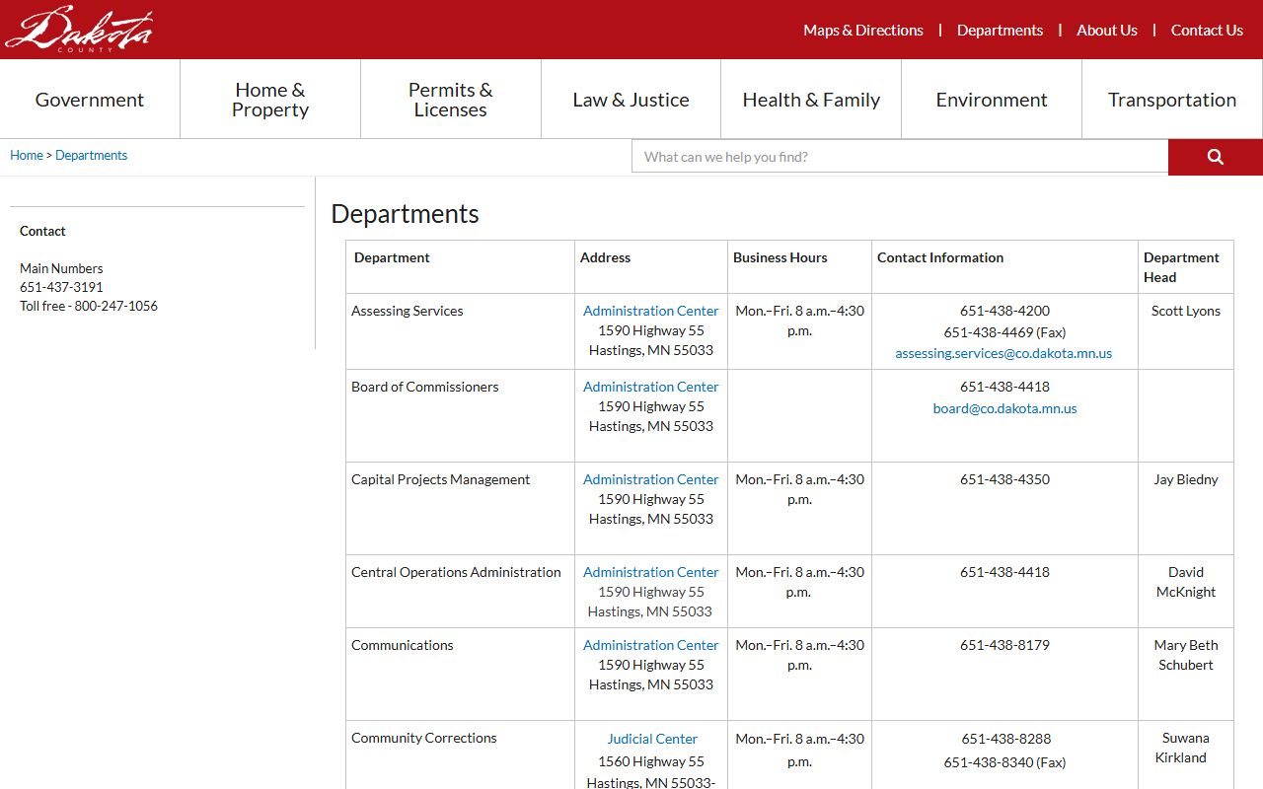Open the Environment menu

[991, 100]
